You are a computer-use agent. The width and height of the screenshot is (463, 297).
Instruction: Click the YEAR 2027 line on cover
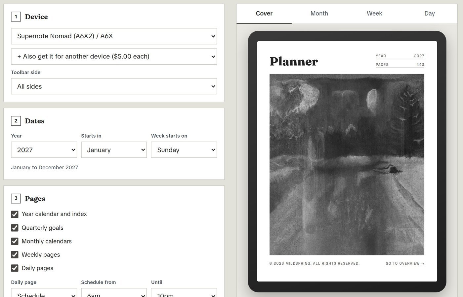click(x=400, y=56)
